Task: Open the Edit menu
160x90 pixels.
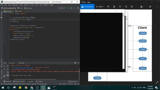Action: (5, 5)
